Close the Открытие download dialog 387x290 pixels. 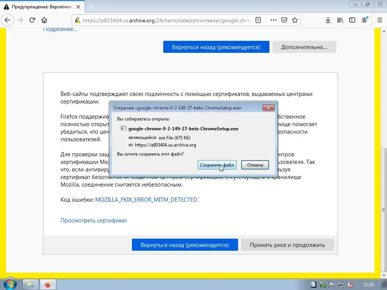(x=268, y=108)
